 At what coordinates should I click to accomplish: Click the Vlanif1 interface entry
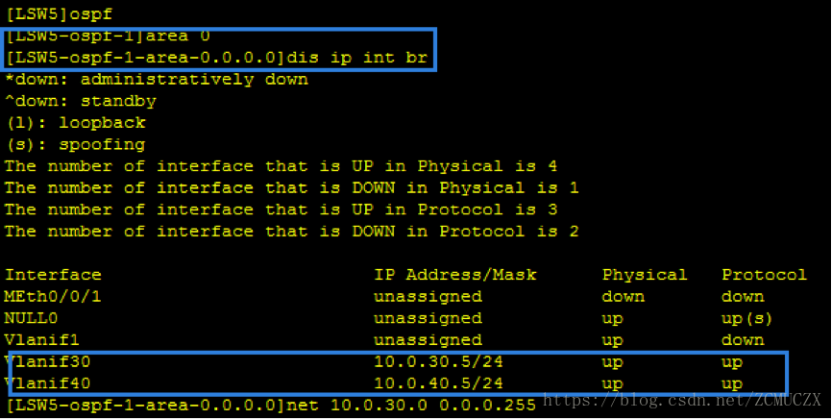41,340
